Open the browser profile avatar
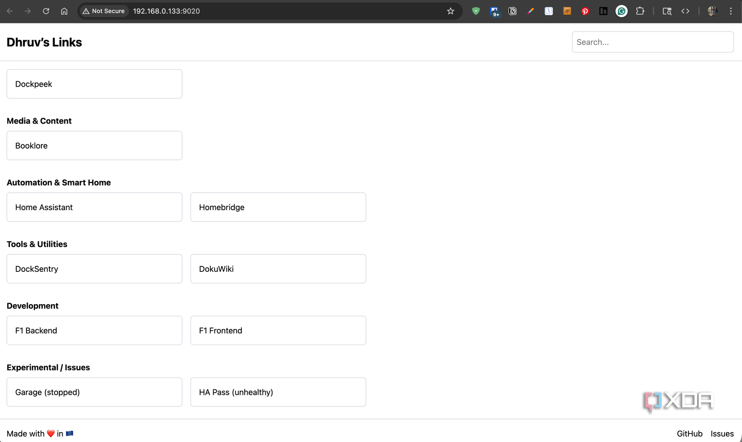Screen dimensions: 742x442 (712, 11)
